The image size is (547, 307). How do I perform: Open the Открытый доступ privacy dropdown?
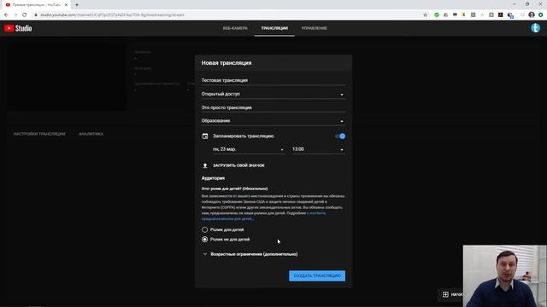[273, 94]
